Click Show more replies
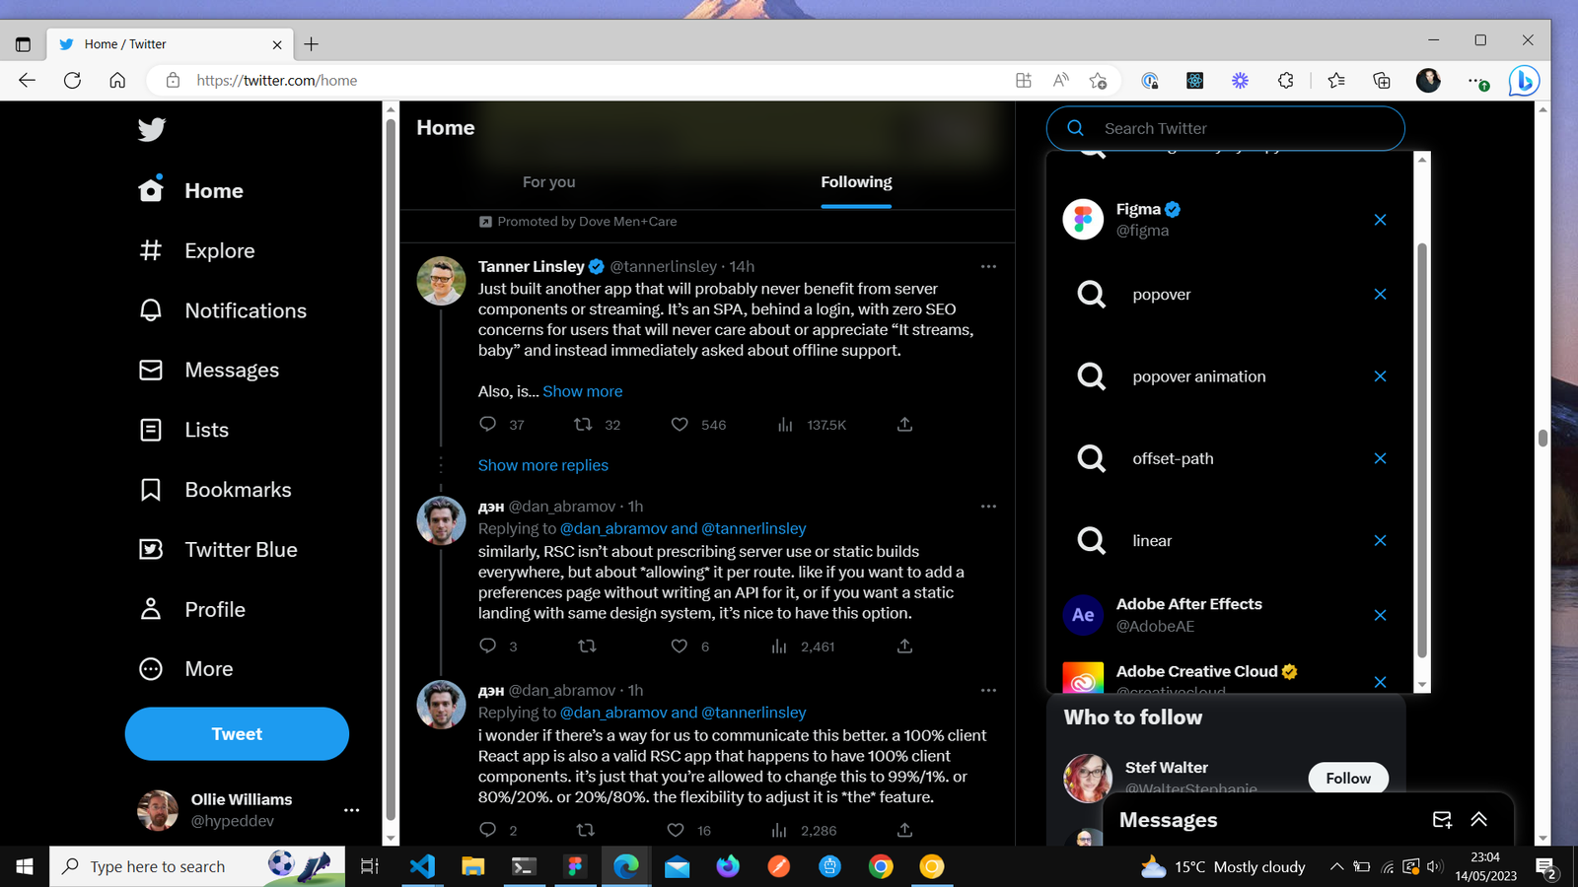Image resolution: width=1578 pixels, height=887 pixels. pyautogui.click(x=543, y=464)
